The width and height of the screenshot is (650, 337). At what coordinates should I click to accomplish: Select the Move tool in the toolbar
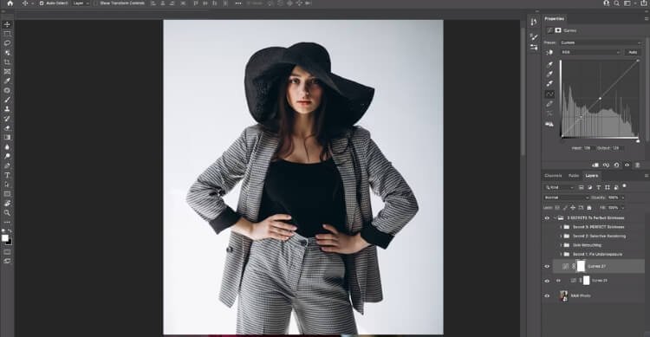point(7,24)
